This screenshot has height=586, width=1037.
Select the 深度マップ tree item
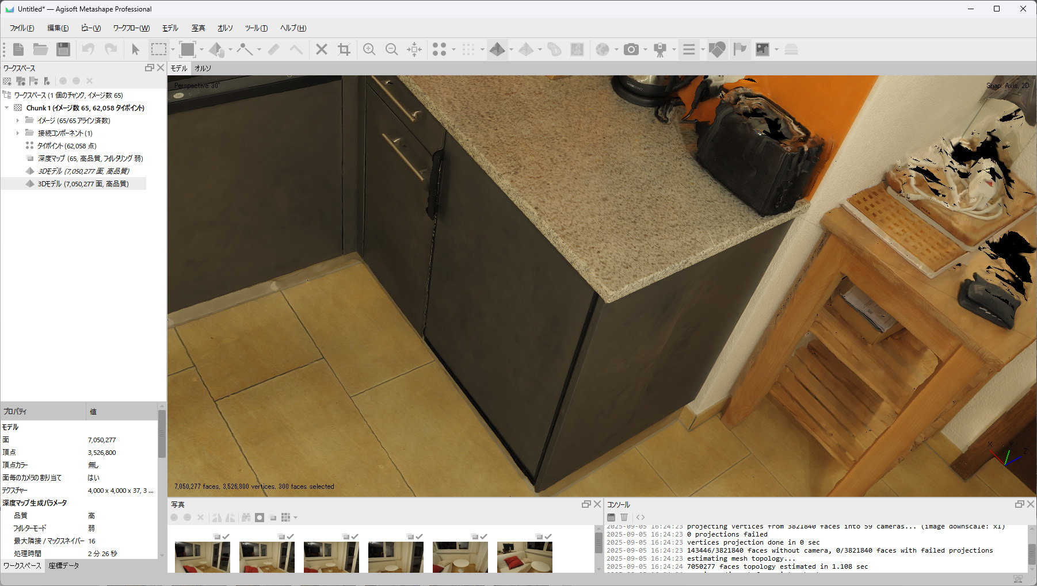pos(90,159)
